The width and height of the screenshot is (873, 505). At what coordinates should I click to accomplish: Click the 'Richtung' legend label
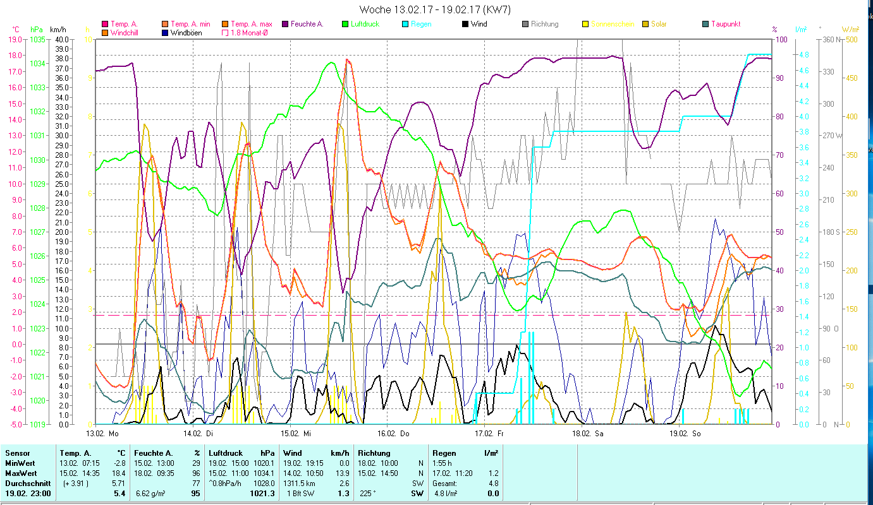coord(545,25)
